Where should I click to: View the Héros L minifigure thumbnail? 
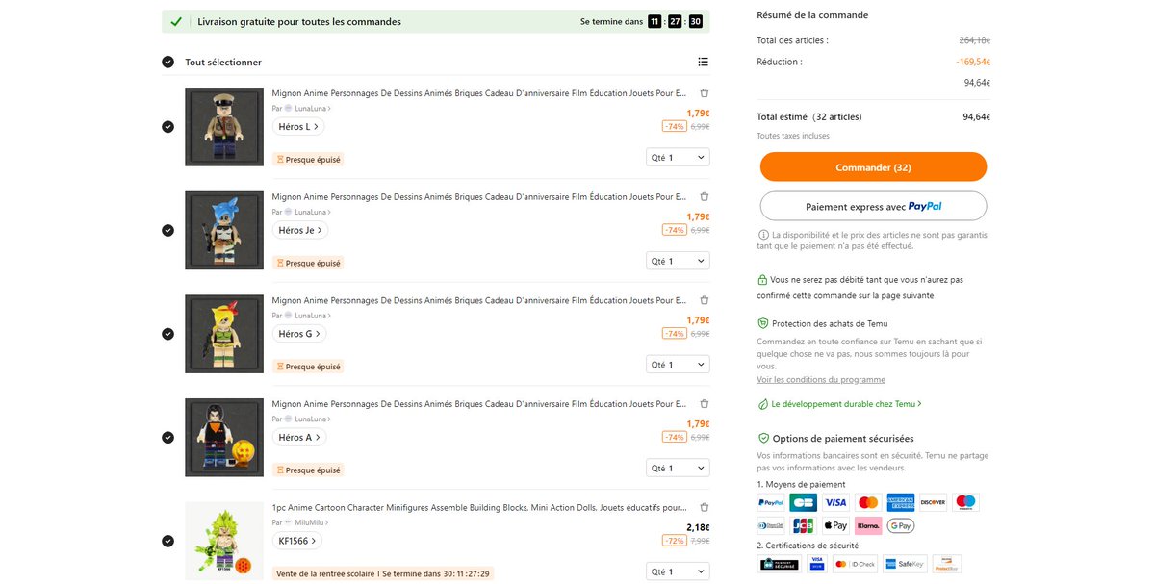click(224, 127)
